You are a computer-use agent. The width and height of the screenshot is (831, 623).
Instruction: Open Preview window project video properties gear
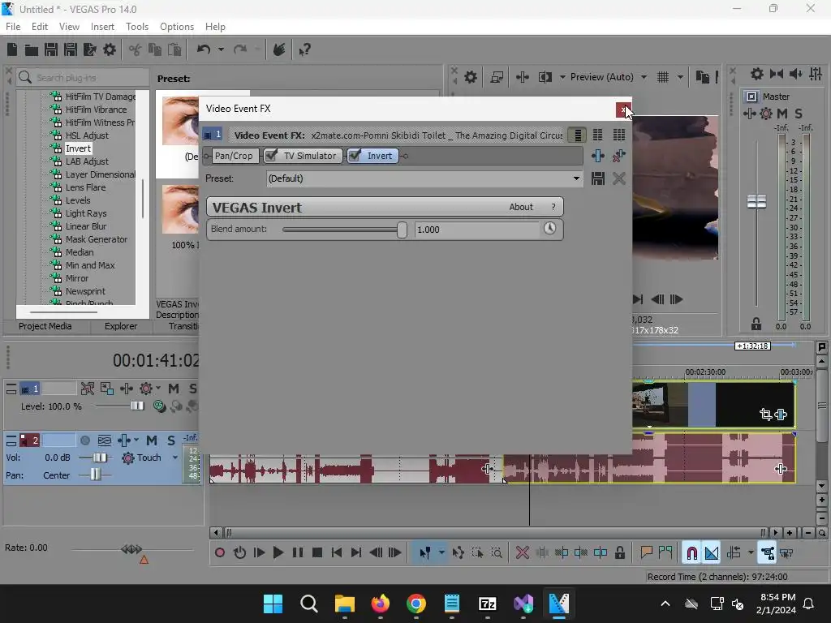[470, 77]
